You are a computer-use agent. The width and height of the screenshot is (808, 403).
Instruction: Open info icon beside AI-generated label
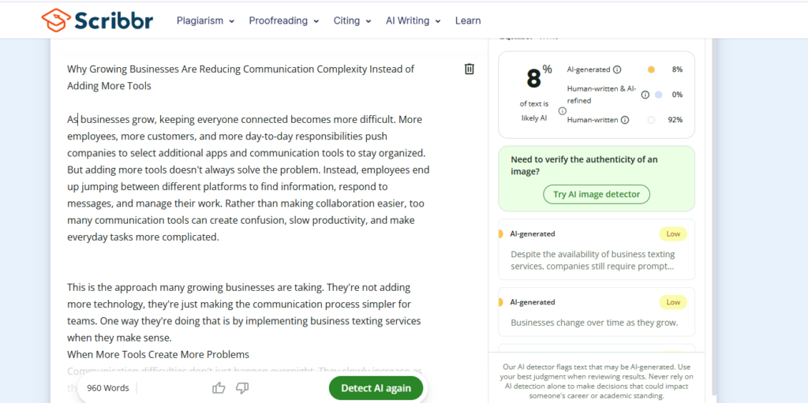pos(617,69)
